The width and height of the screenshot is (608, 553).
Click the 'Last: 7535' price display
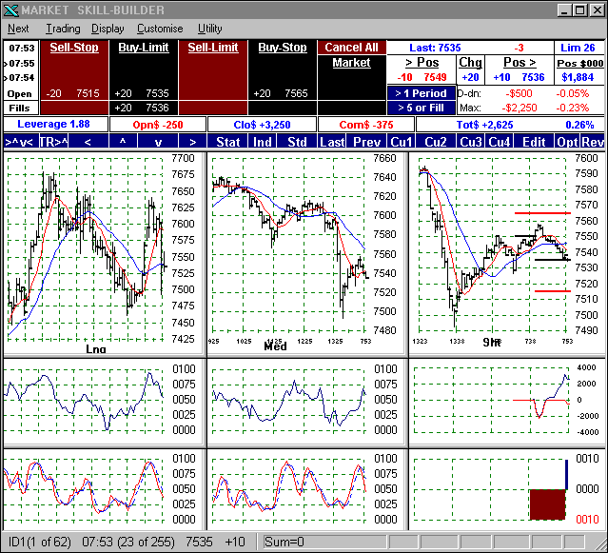(435, 48)
